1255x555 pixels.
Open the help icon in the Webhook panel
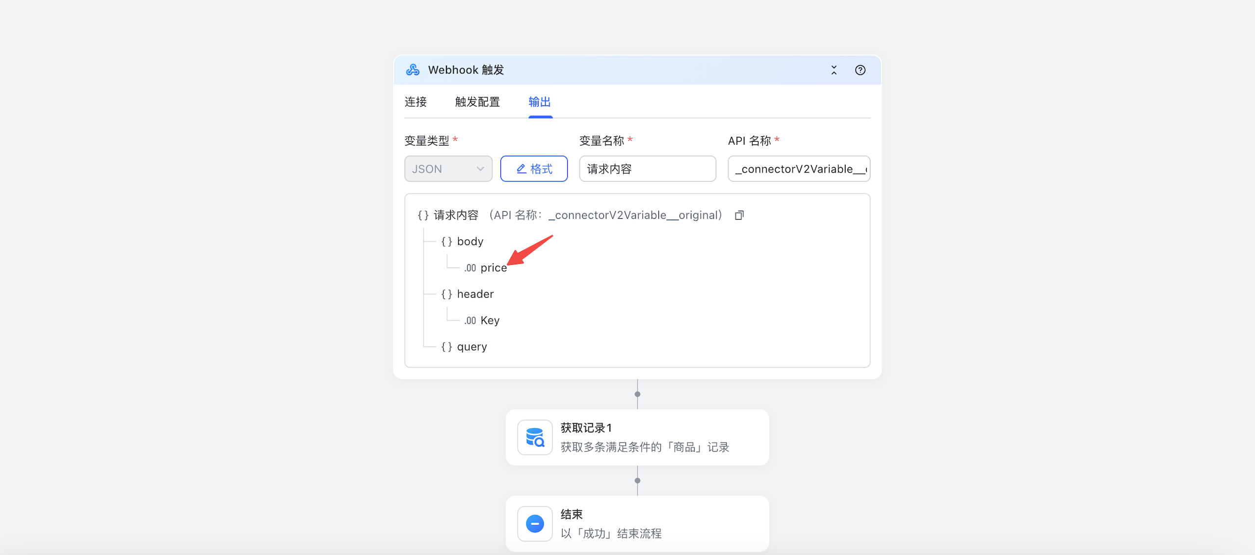click(x=860, y=70)
